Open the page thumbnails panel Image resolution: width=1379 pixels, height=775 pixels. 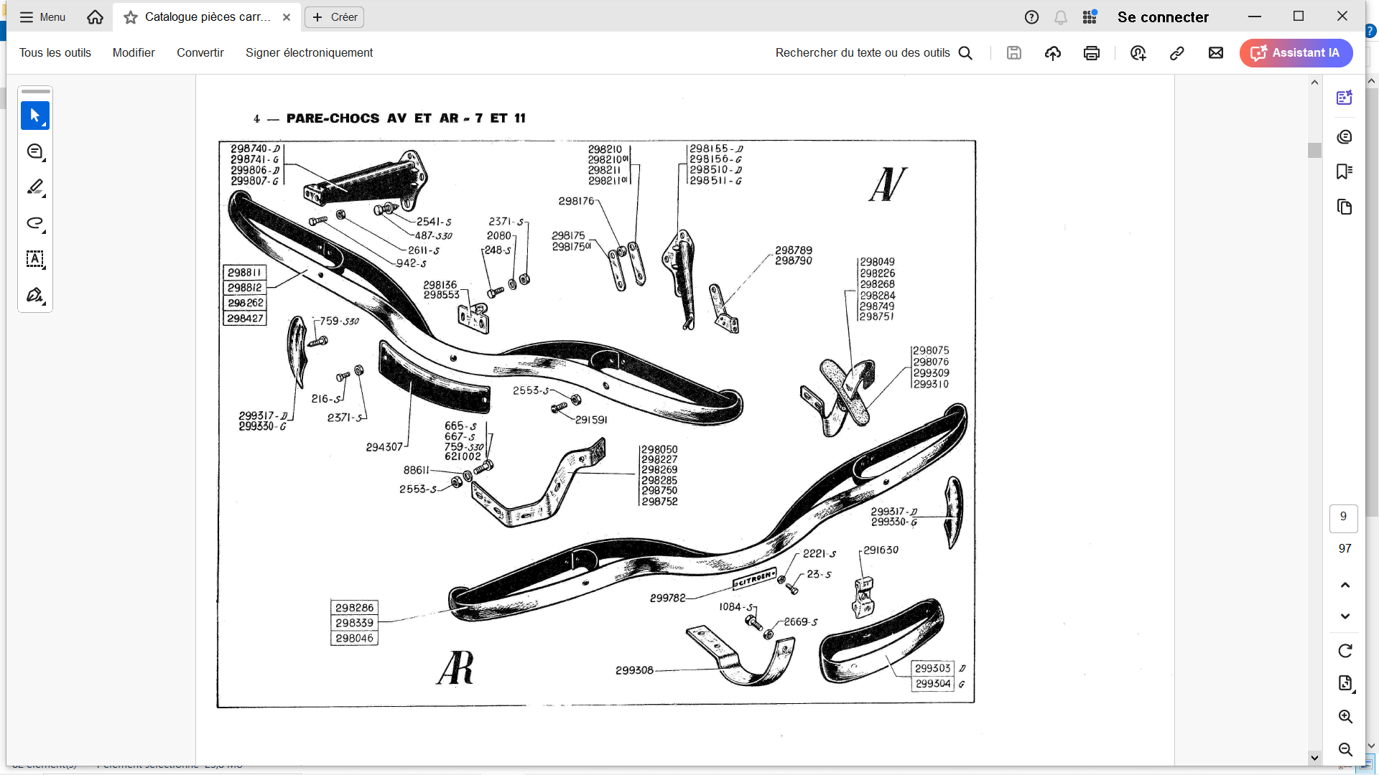tap(1345, 207)
